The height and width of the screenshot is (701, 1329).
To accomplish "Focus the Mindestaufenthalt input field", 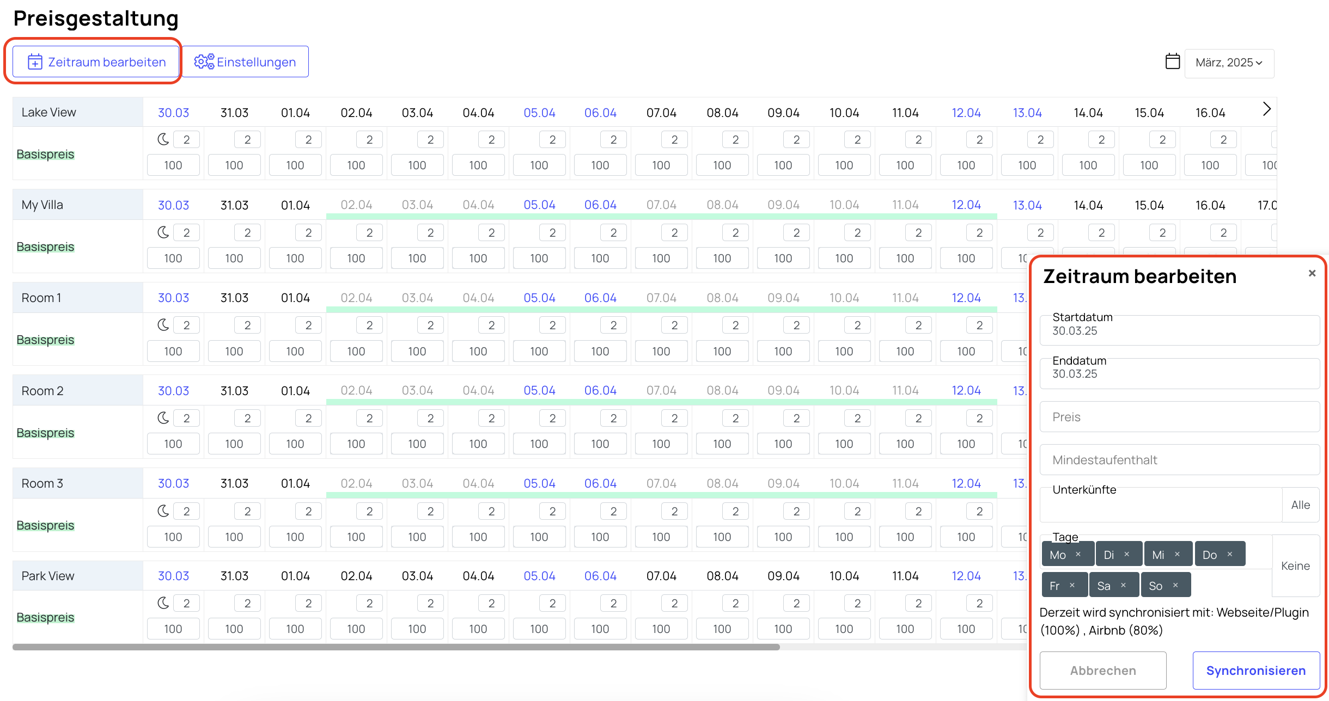I will 1179,460.
